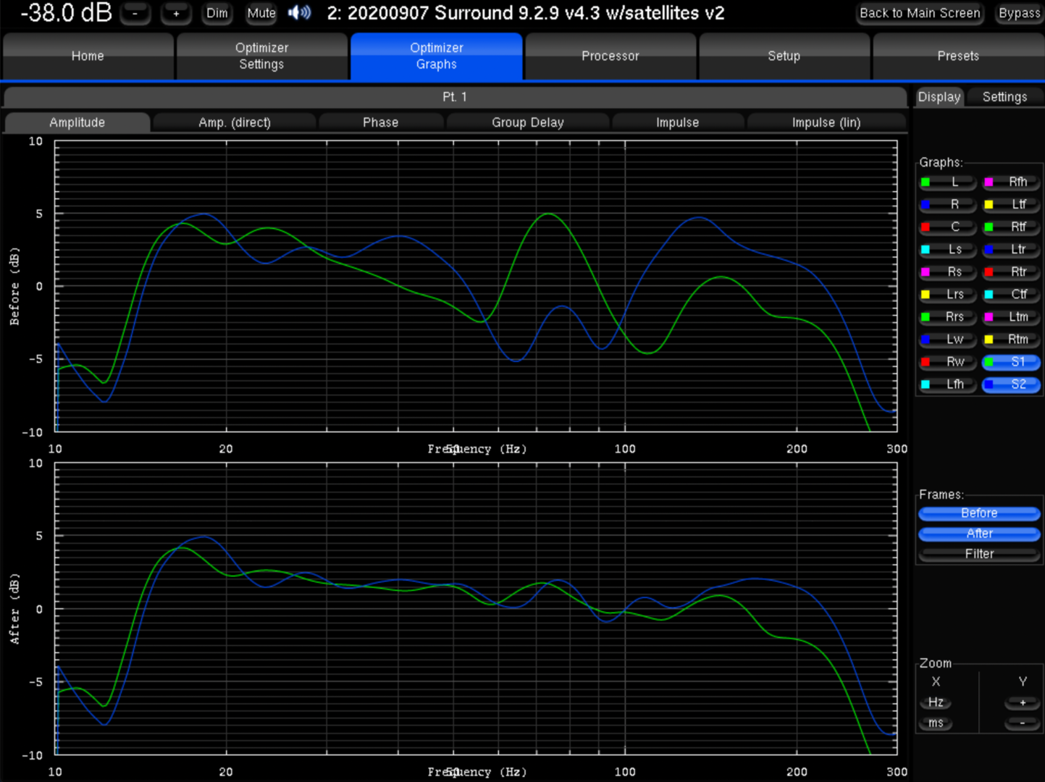
Task: Enable the Filter frame
Action: pos(979,553)
